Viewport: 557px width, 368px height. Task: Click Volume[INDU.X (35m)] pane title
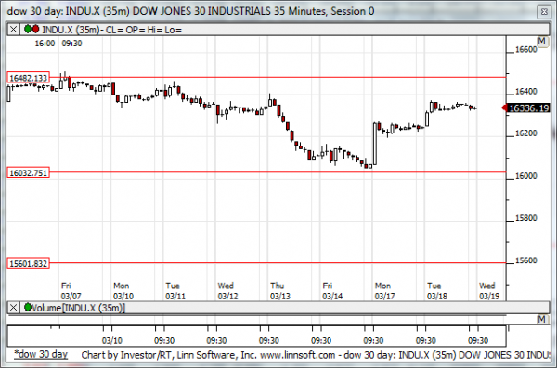[x=79, y=308]
